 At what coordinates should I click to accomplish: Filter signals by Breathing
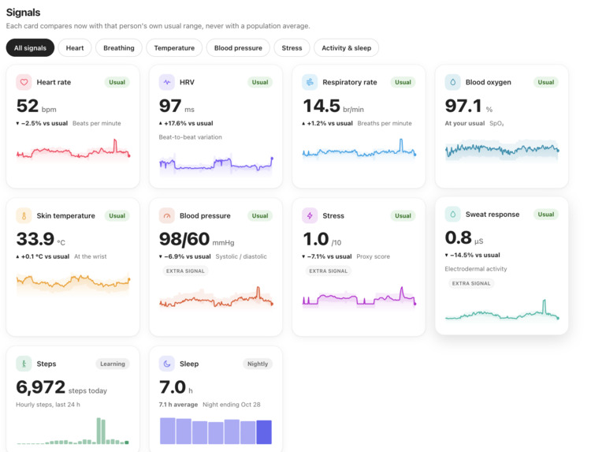pos(119,48)
